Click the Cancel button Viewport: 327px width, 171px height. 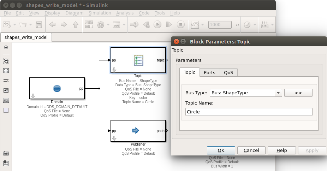[251, 151]
